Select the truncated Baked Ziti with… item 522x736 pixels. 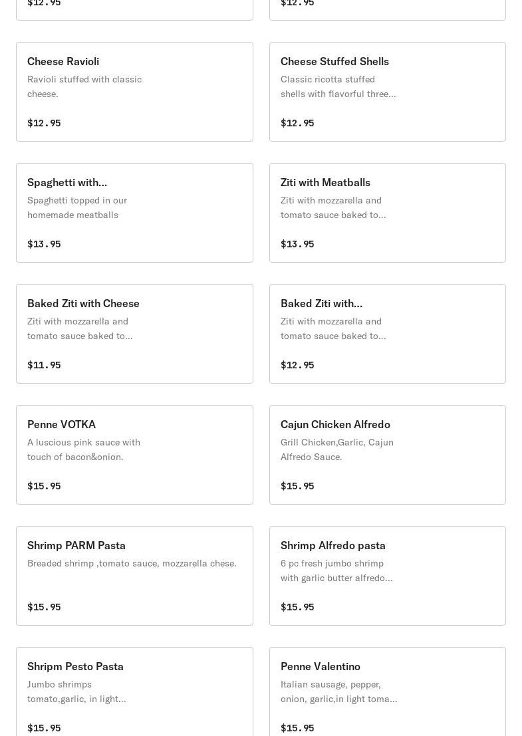(x=321, y=303)
